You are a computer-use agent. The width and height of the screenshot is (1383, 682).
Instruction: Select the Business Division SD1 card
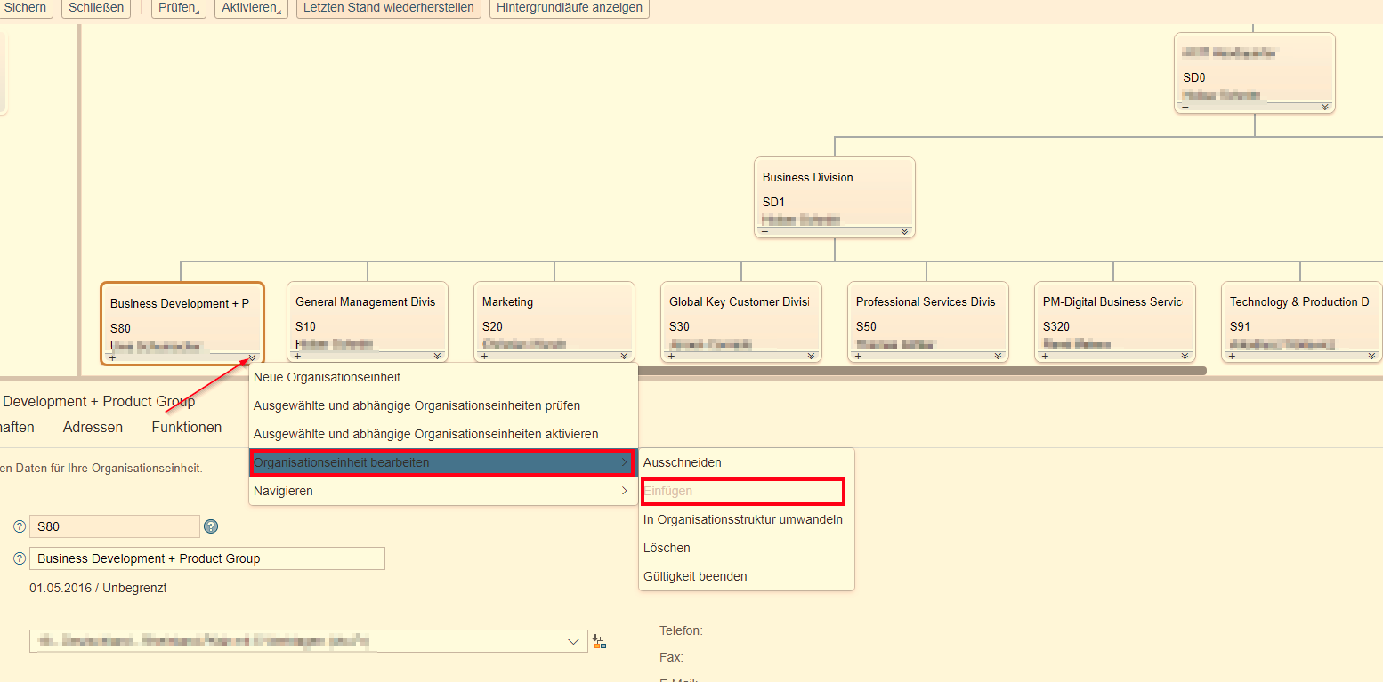835,197
